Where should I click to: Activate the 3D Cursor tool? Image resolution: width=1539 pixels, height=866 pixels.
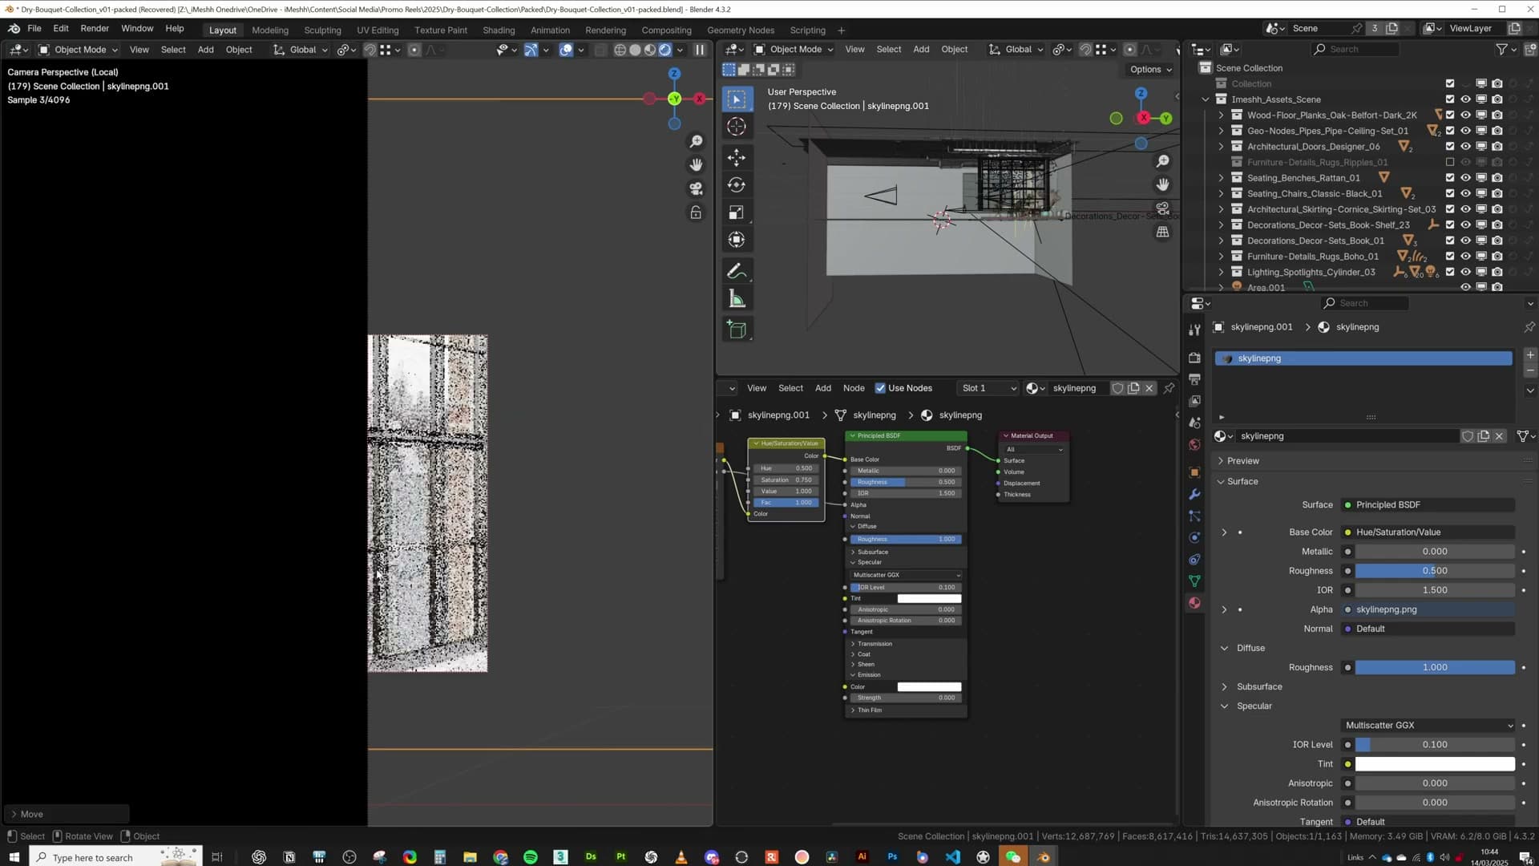point(737,127)
